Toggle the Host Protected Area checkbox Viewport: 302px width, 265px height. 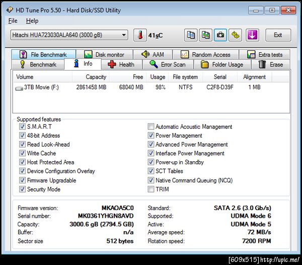(22, 162)
